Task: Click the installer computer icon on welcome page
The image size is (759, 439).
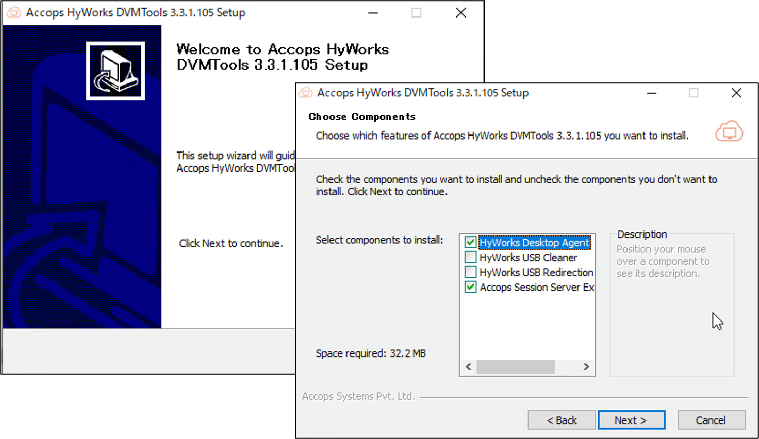Action: [115, 71]
